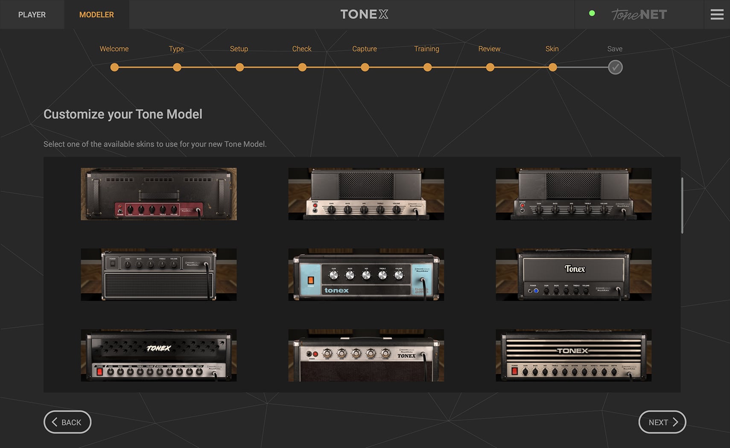This screenshot has height=448, width=730.
Task: Click the Save step checkmark
Action: (615, 67)
